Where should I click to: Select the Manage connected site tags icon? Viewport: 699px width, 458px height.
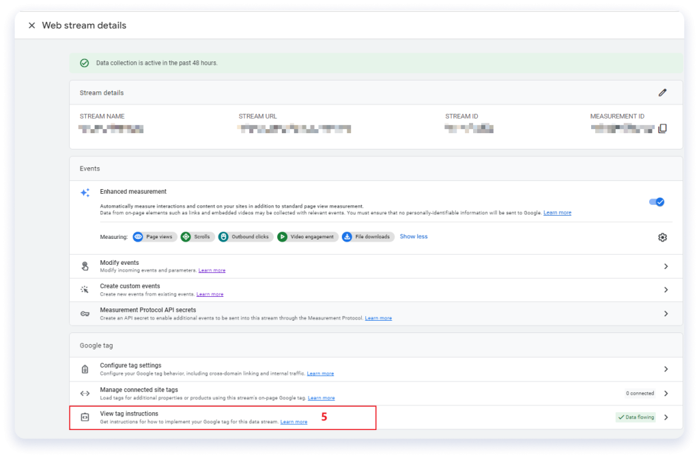click(85, 393)
